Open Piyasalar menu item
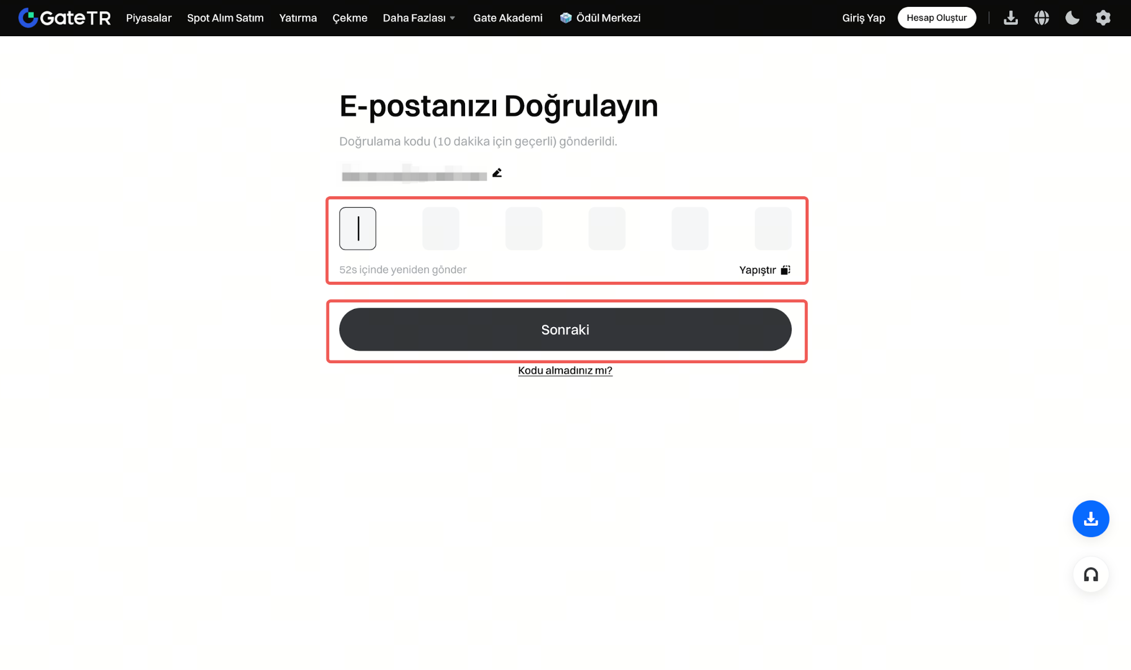The width and height of the screenshot is (1131, 670). tap(149, 18)
